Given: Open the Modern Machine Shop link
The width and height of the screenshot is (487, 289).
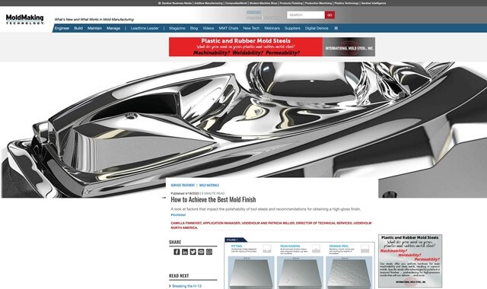Looking at the screenshot, I should [x=263, y=3].
